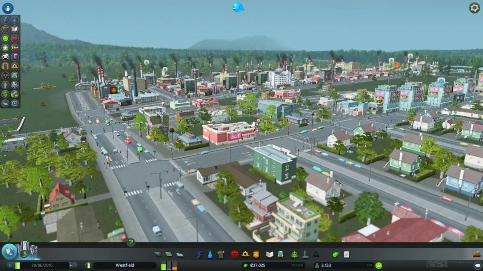Screen dimensions: 483x271
Task: Toggle the advisor question mark button
Action: tap(131, 242)
